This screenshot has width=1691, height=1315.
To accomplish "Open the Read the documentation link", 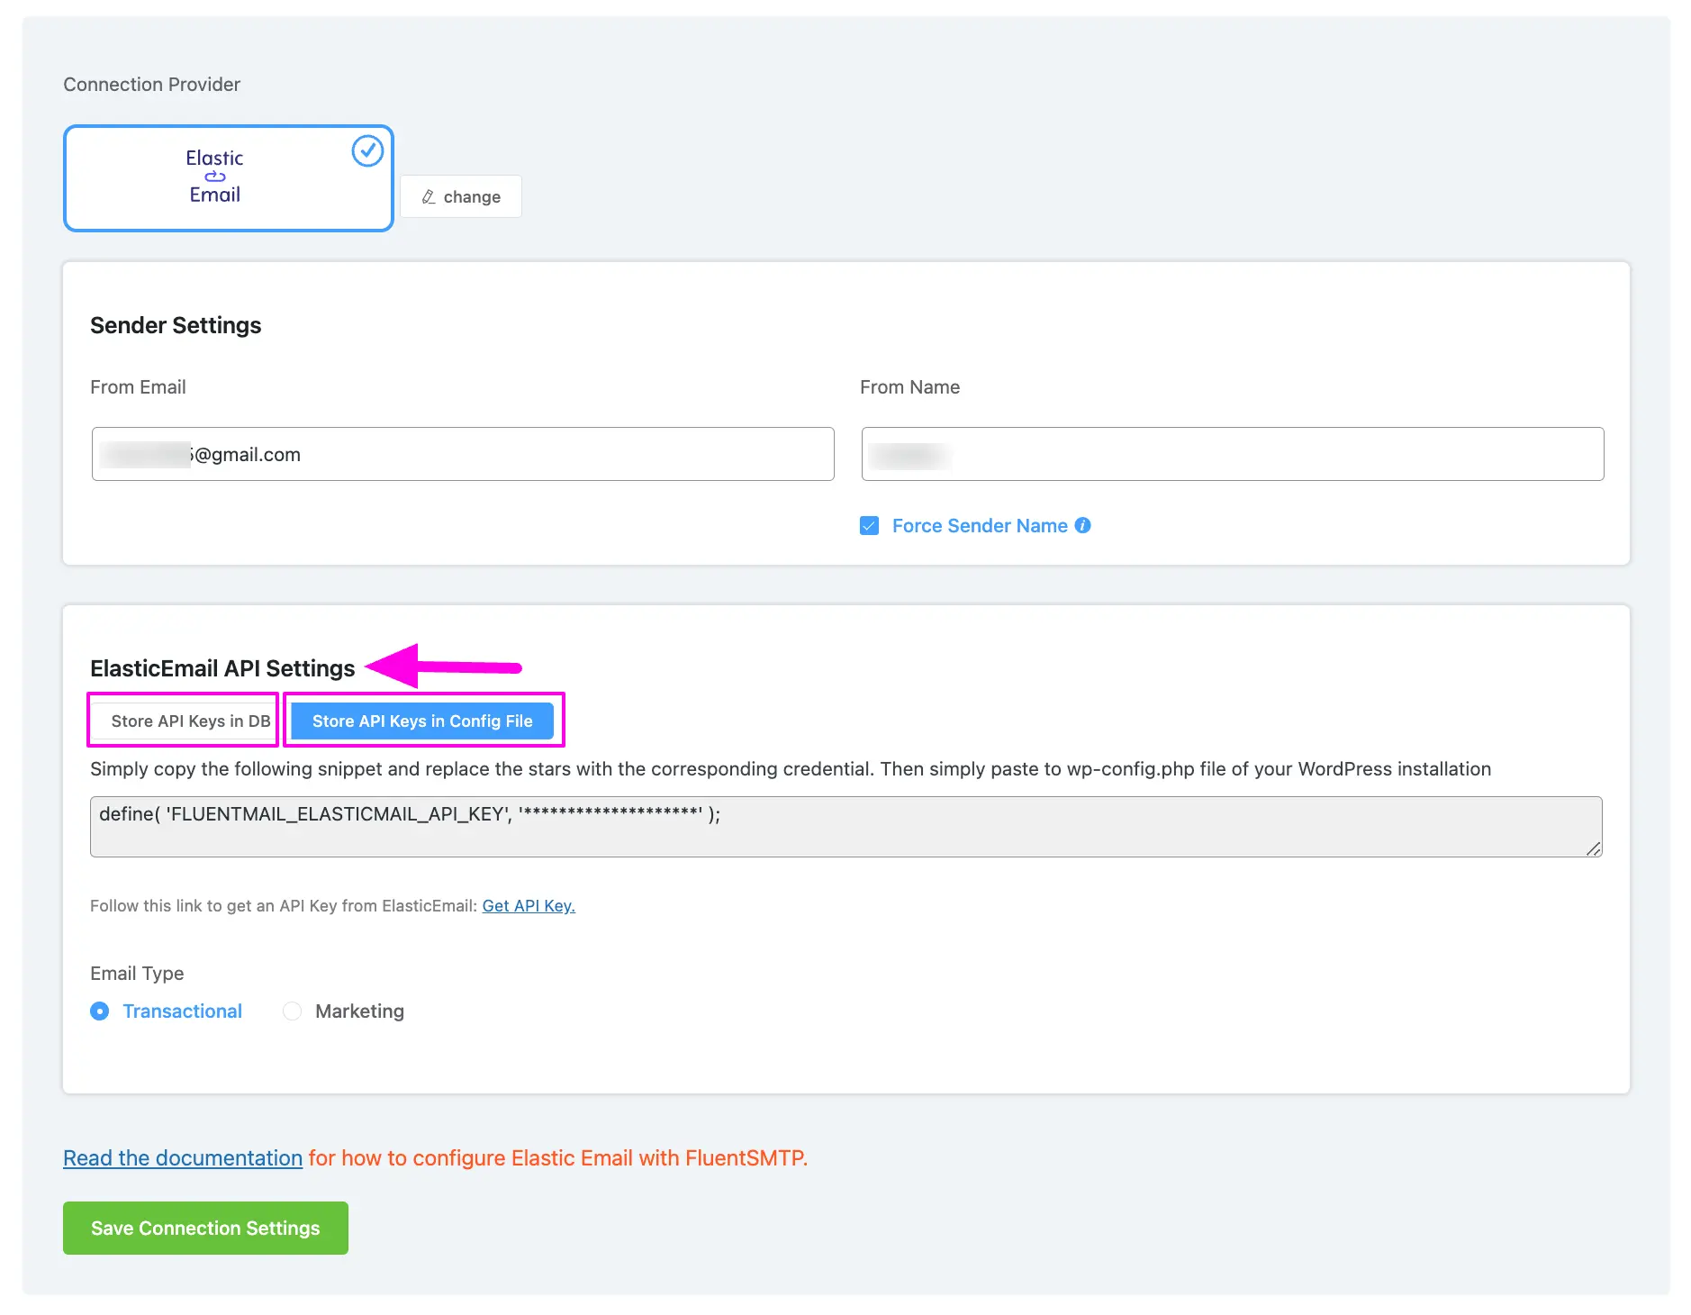I will click(x=183, y=1158).
